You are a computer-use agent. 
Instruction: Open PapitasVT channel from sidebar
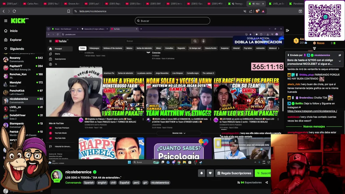tap(23, 68)
